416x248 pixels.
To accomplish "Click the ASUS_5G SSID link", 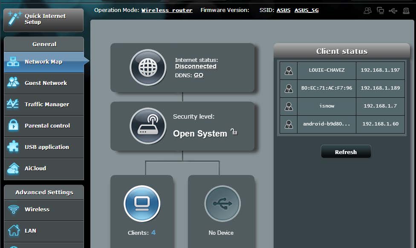I will coord(306,10).
